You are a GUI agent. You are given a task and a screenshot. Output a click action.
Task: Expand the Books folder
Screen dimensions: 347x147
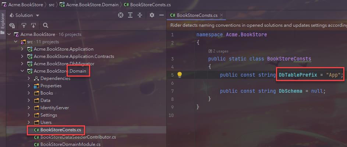coord(29,93)
